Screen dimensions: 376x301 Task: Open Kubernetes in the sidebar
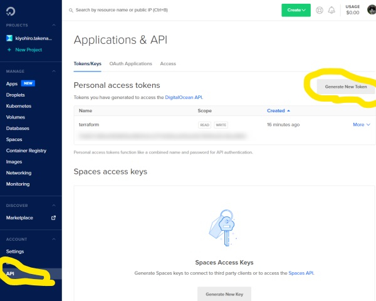click(19, 106)
